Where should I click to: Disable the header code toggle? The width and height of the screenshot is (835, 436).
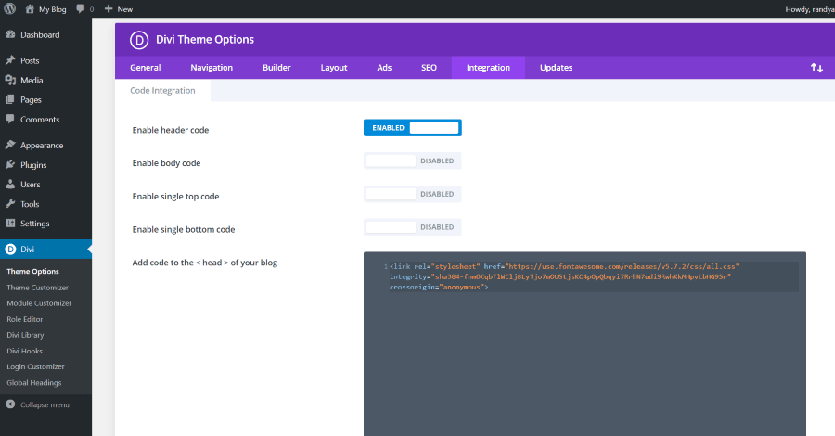point(413,128)
